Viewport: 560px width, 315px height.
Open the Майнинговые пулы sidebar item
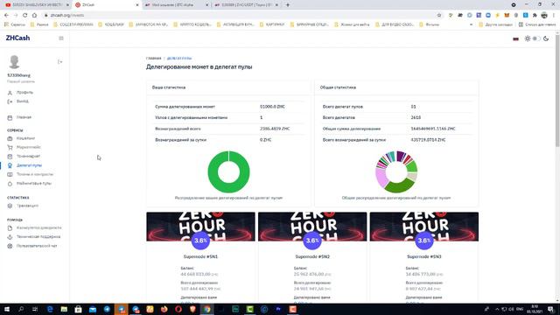[34, 183]
